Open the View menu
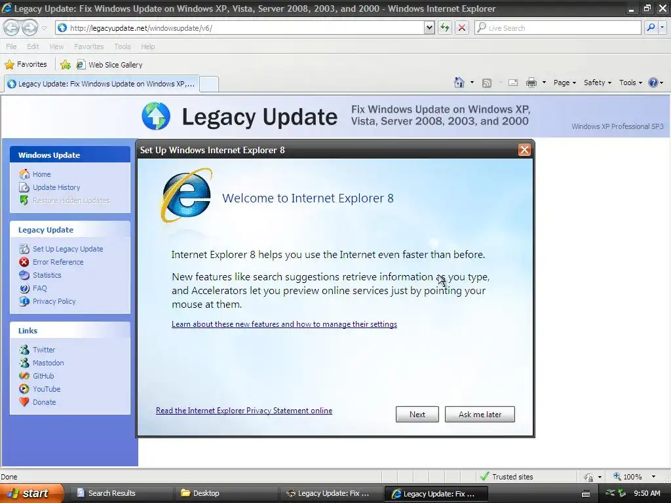The image size is (671, 503). click(56, 47)
